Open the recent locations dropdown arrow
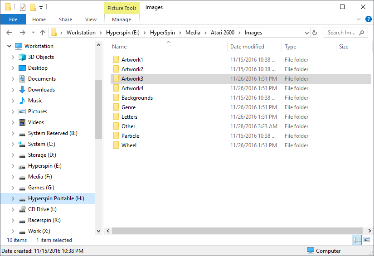Screen dimensions: 374x256 (33, 33)
